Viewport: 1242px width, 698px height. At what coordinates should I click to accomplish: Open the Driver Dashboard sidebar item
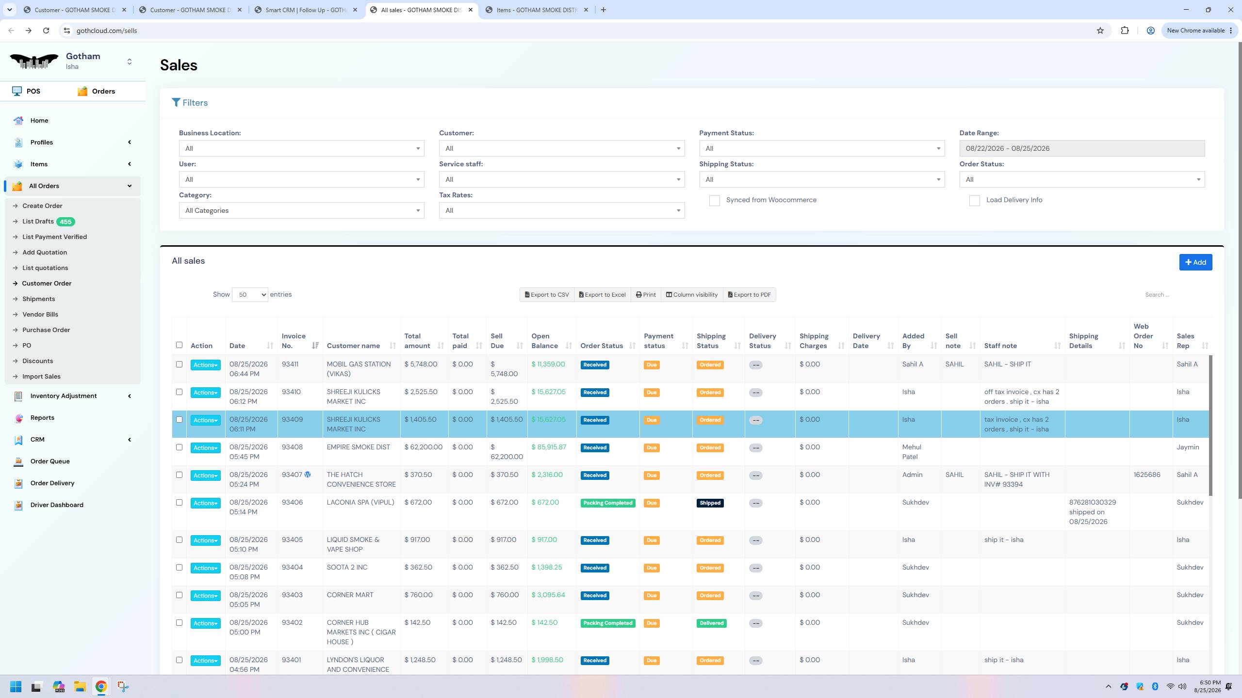(x=57, y=505)
